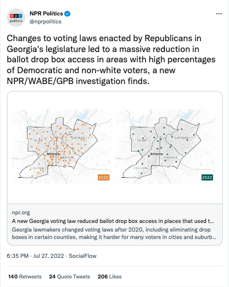Open the npr.org source domain link
The height and width of the screenshot is (287, 229).
tap(21, 213)
